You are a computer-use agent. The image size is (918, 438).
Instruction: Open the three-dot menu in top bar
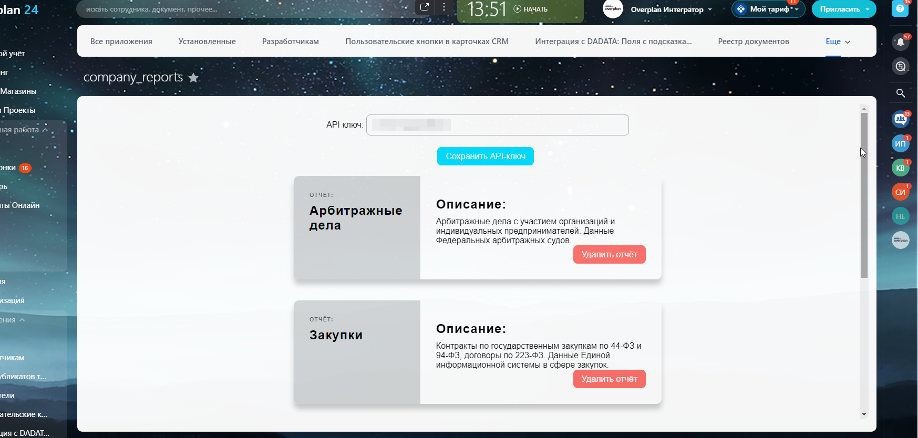tap(444, 7)
